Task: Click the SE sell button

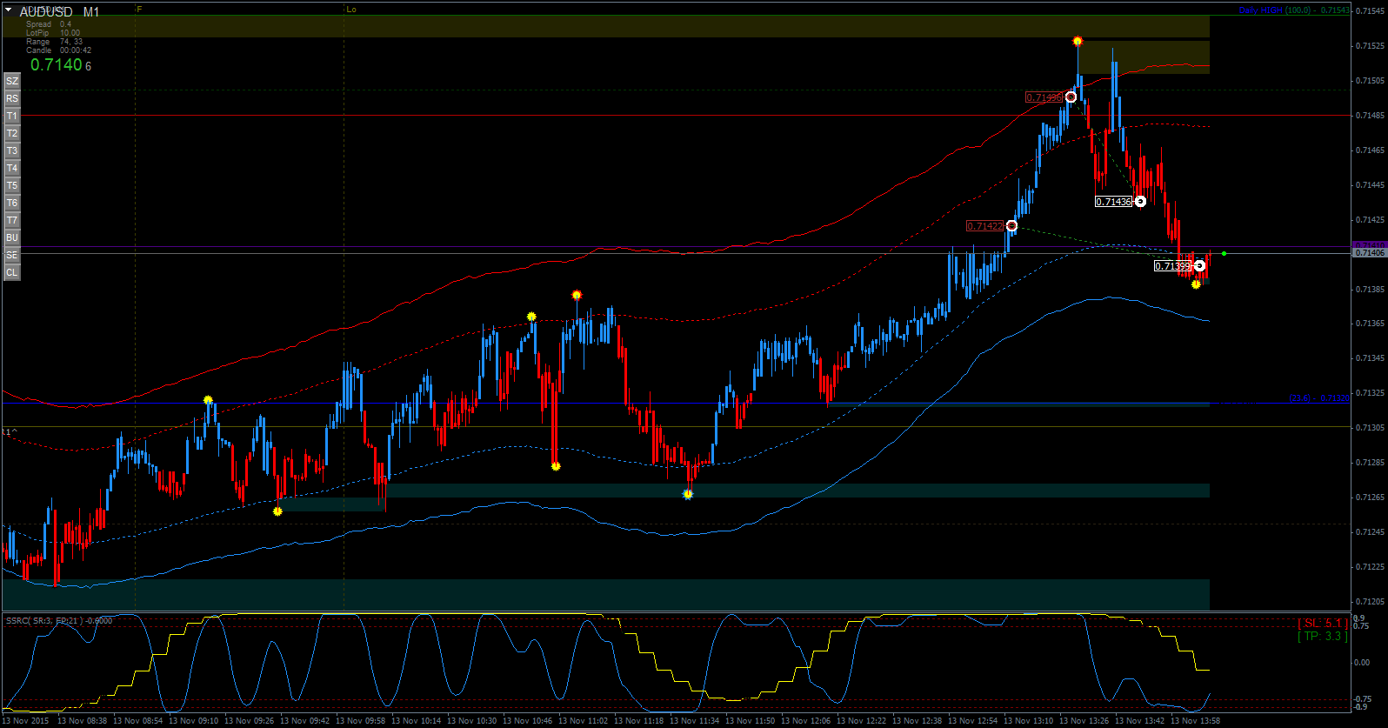Action: (x=12, y=255)
